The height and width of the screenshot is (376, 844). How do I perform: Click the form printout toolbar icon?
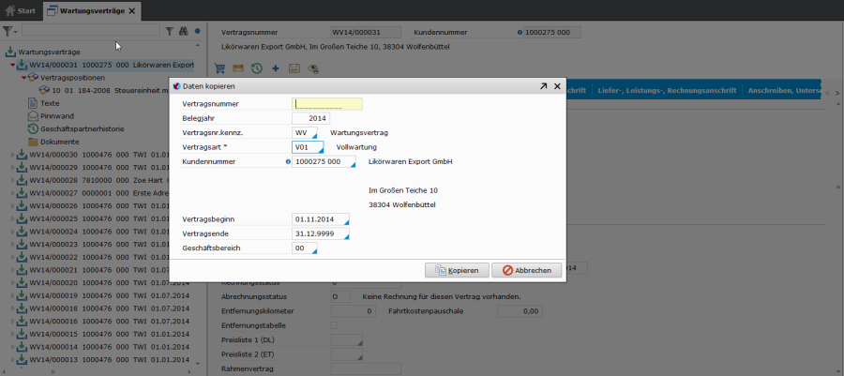point(294,68)
